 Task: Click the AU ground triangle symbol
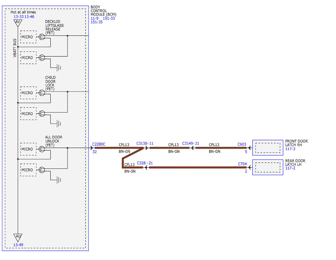coord(18,237)
